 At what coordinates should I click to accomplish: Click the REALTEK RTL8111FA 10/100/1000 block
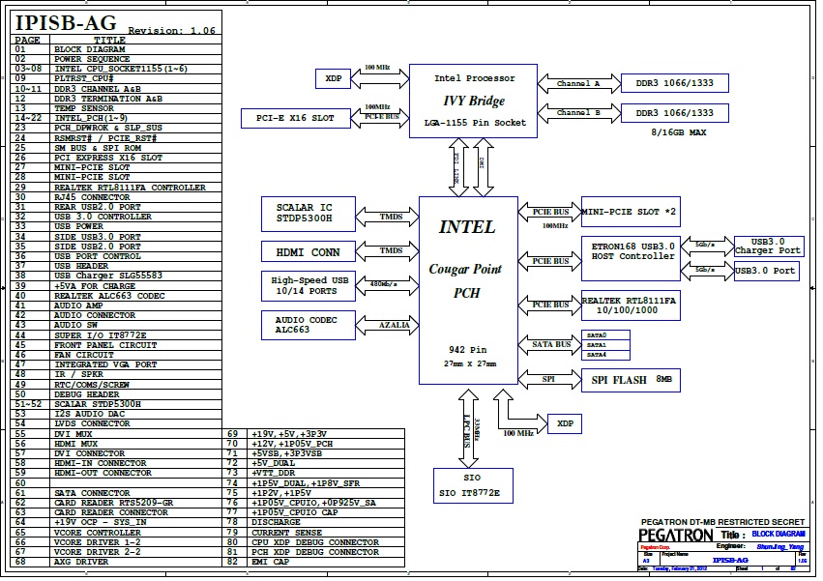(x=631, y=305)
